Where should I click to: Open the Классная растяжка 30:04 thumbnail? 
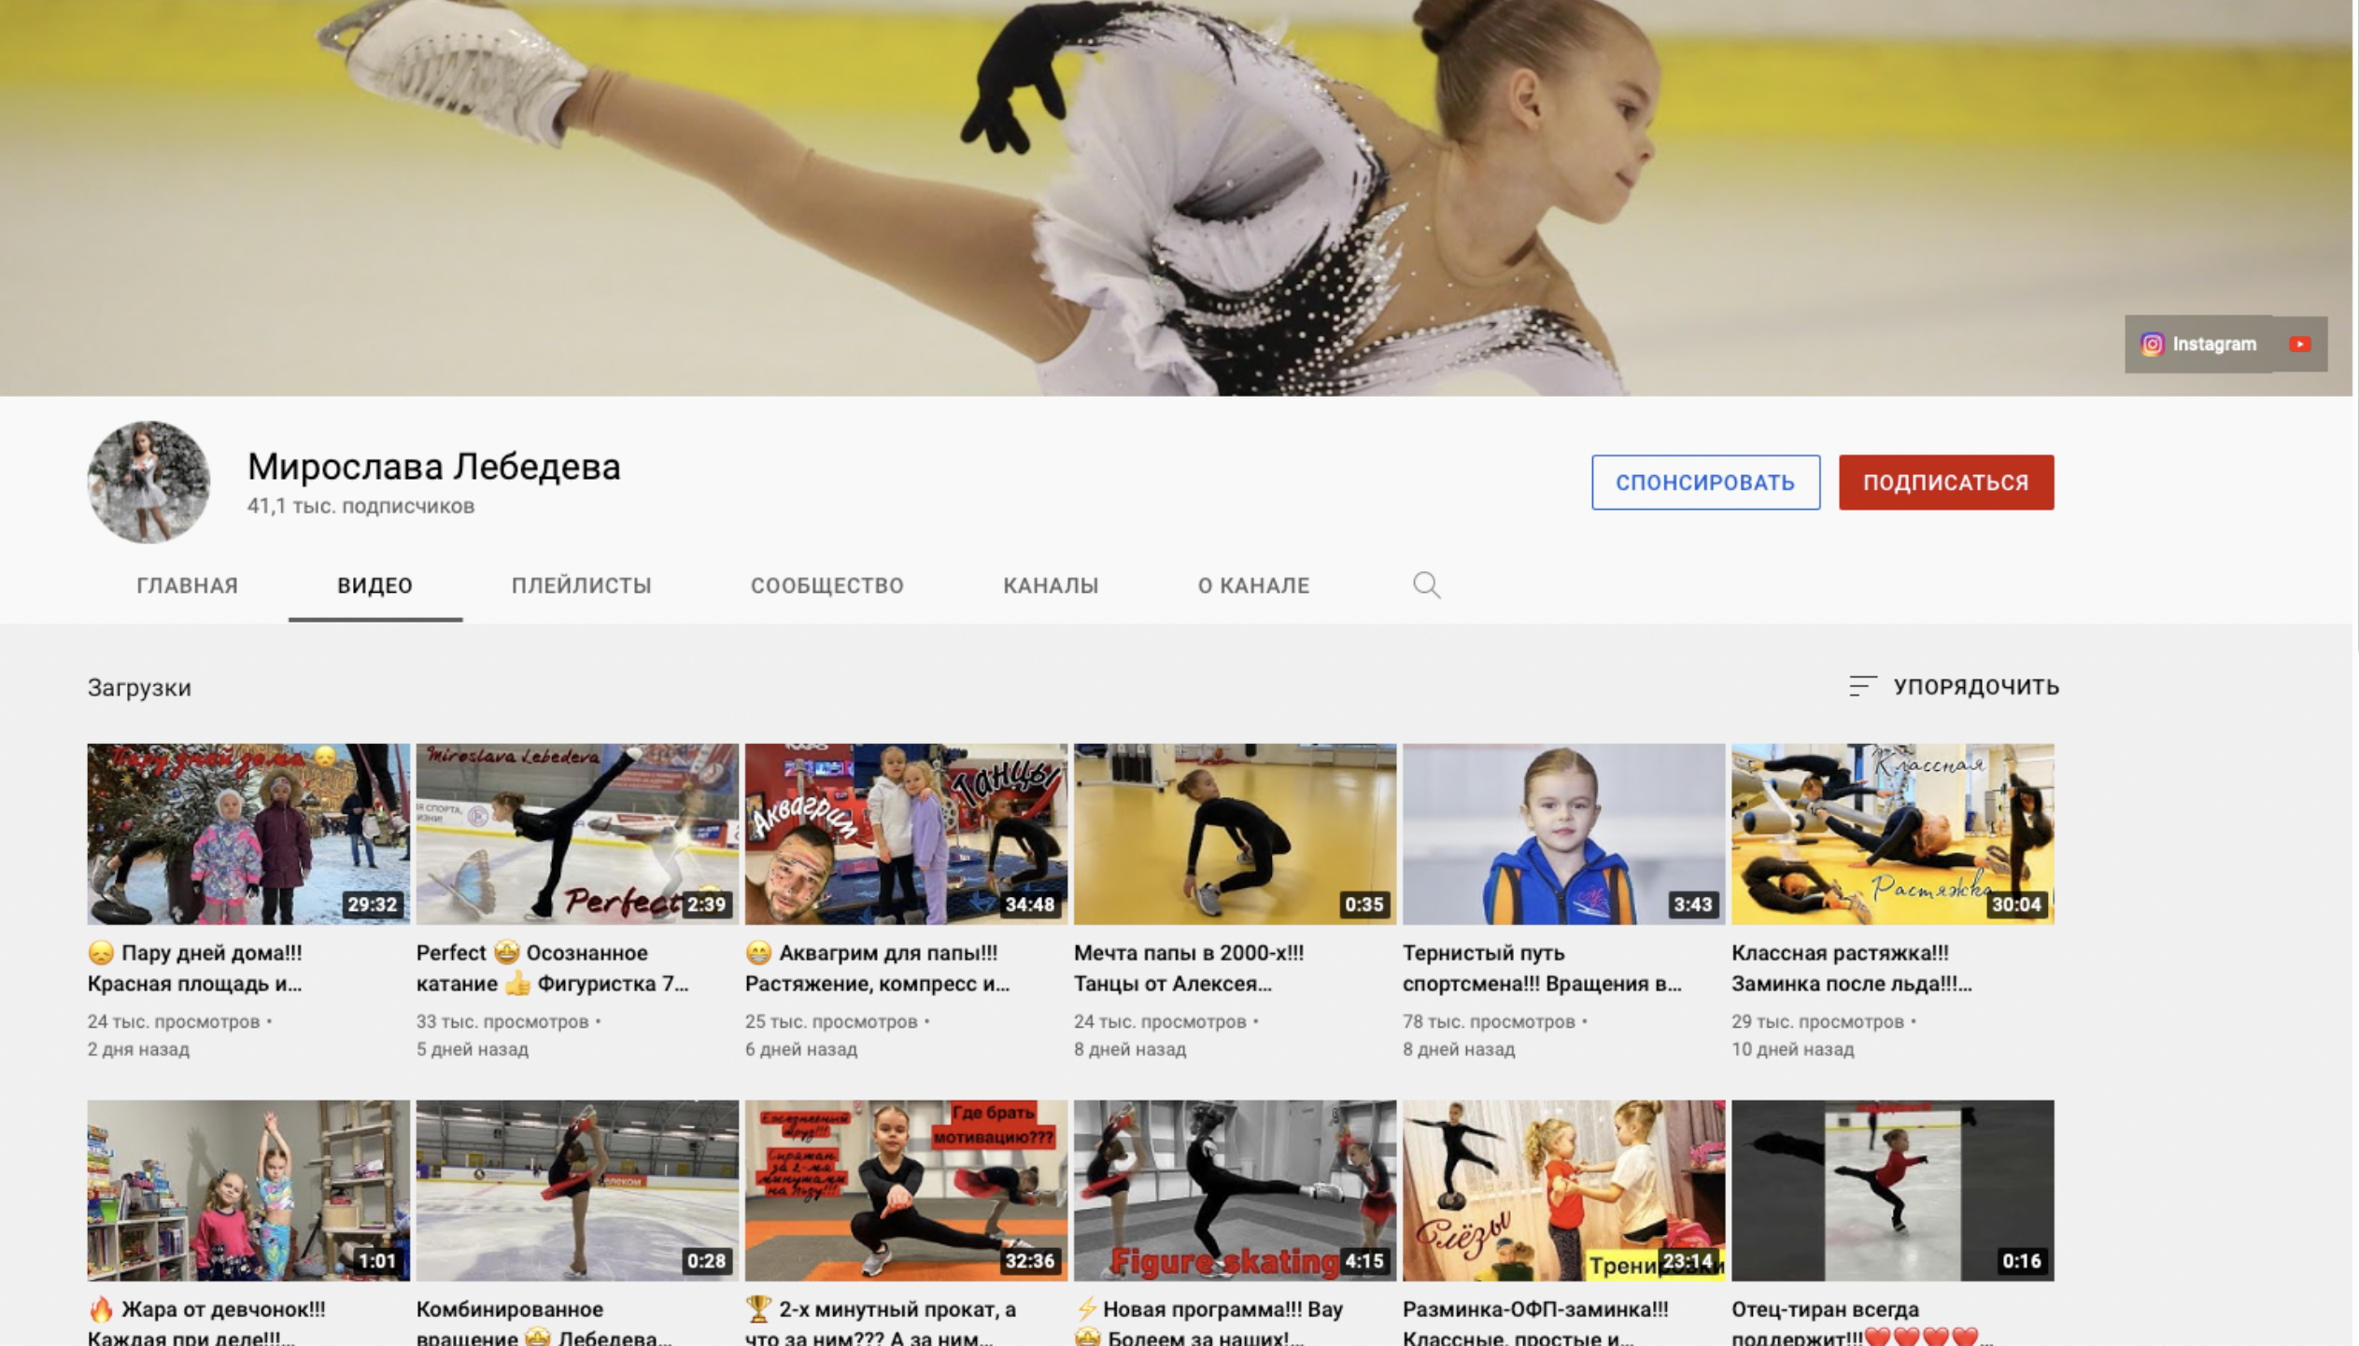[1891, 834]
